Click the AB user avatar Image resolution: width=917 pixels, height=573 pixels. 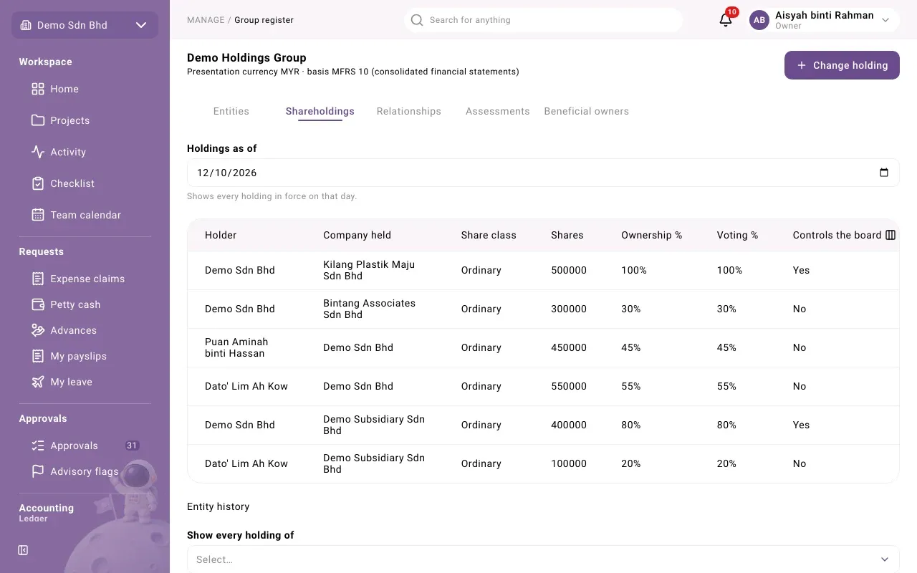pyautogui.click(x=759, y=20)
